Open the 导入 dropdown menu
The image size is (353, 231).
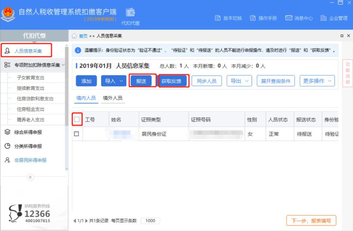(x=113, y=81)
